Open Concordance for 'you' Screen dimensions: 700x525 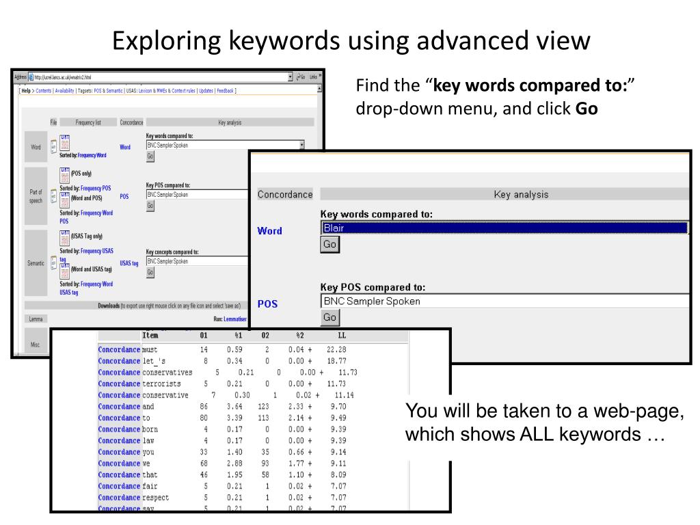(119, 452)
